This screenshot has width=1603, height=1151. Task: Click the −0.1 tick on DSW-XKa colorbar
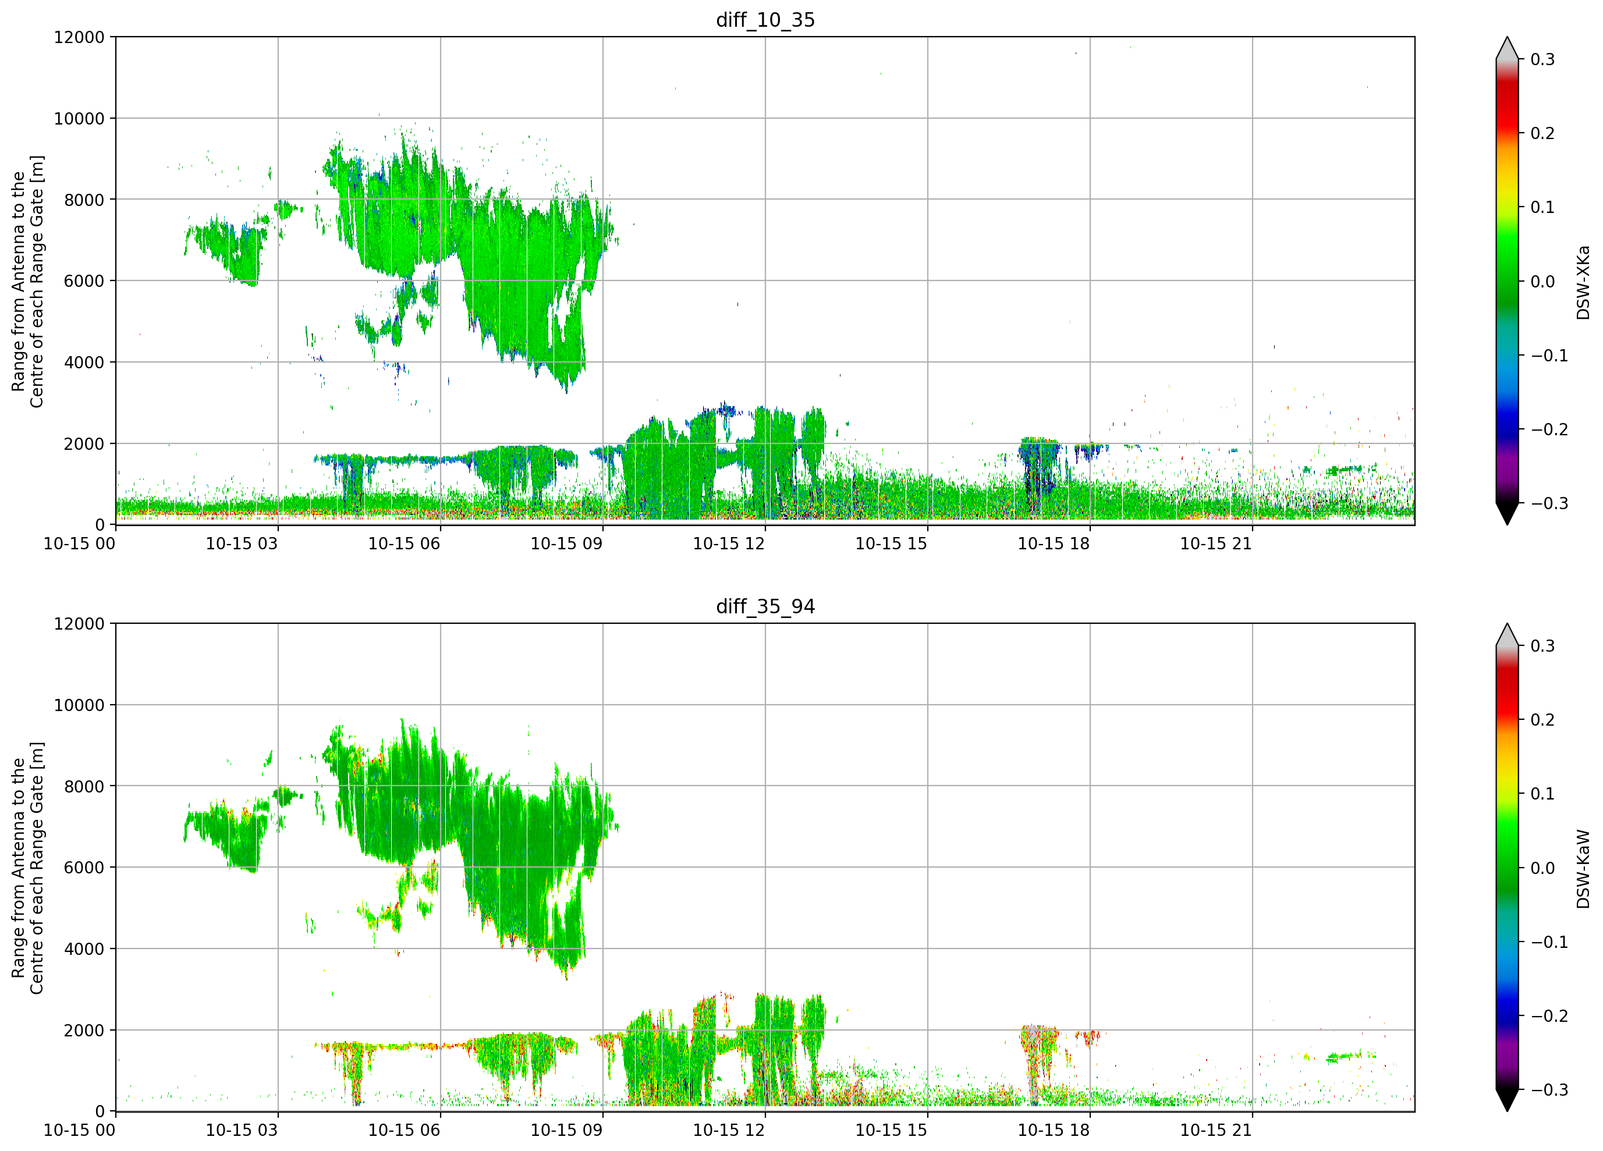pos(1549,356)
